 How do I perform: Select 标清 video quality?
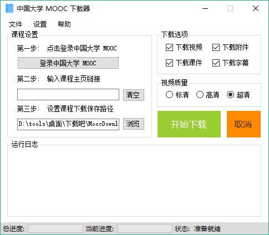169,95
